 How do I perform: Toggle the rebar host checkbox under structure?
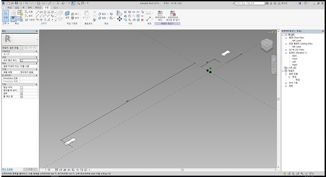(22, 60)
